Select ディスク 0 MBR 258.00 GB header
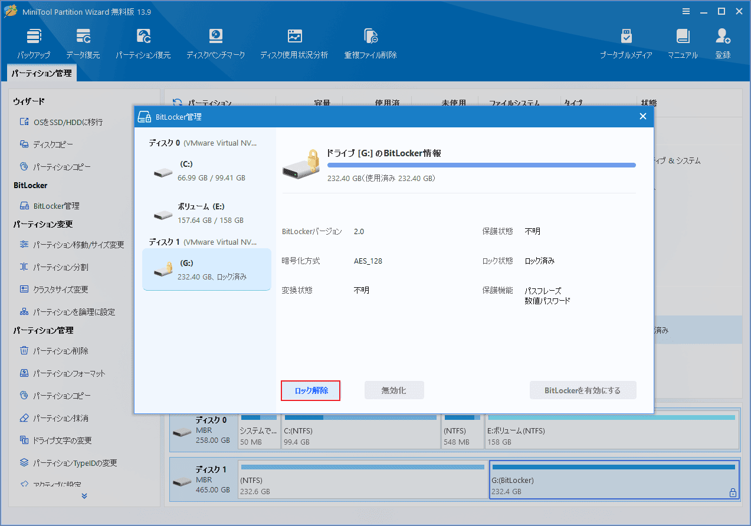 click(x=204, y=430)
